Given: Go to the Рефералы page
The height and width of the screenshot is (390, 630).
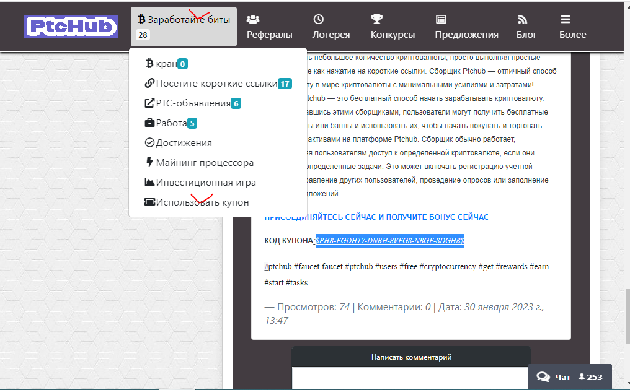Looking at the screenshot, I should 269,27.
